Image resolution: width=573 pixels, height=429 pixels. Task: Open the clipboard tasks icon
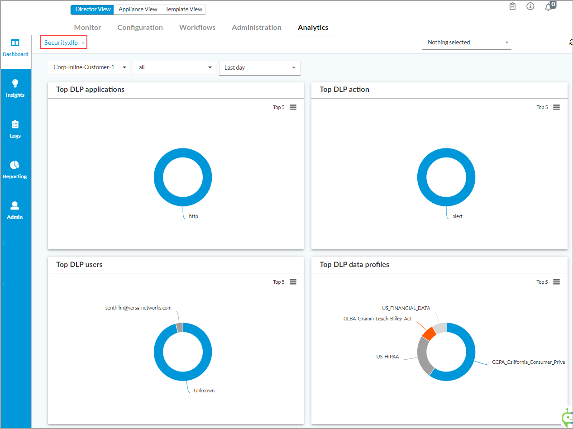tap(512, 6)
